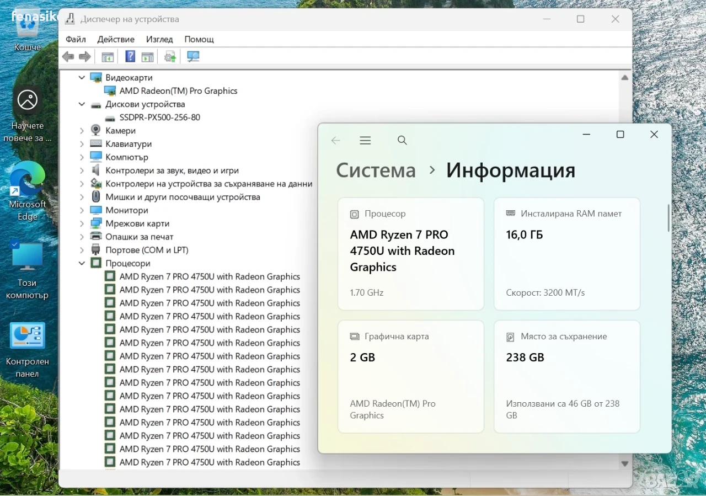Collapse the Видеокарти tree node
This screenshot has width=706, height=496.
(x=82, y=78)
